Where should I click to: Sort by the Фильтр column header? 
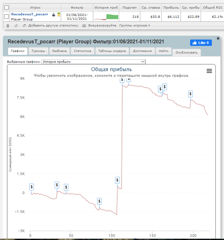[x=77, y=8]
